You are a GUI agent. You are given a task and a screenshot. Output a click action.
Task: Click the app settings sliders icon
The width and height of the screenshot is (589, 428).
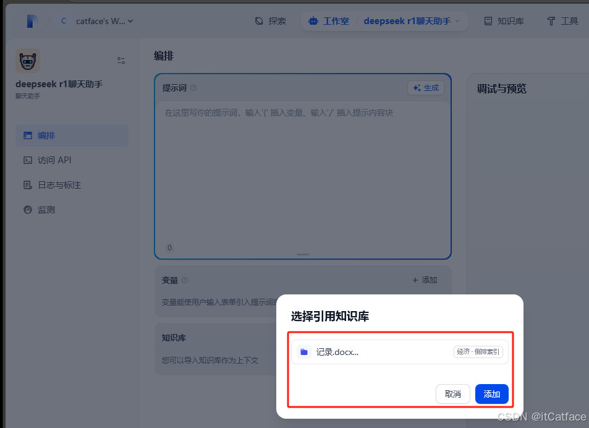121,61
